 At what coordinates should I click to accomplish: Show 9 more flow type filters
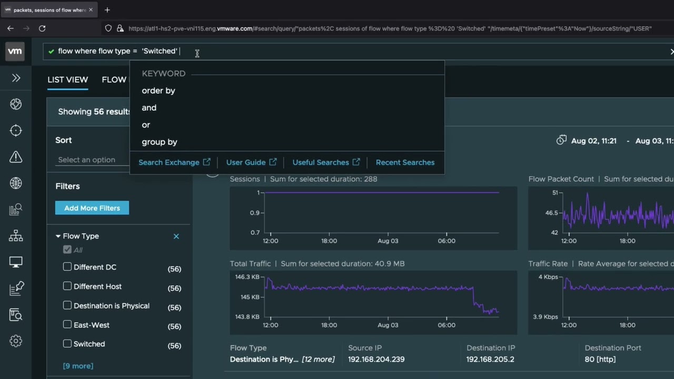(x=78, y=366)
